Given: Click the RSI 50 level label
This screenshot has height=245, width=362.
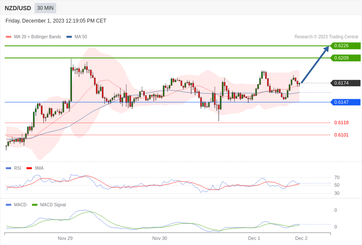Looking at the screenshot, I should (337, 185).
